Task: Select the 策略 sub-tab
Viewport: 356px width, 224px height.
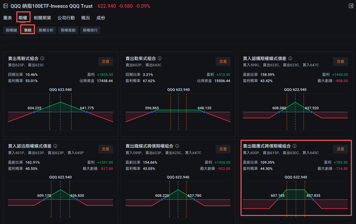Action: (x=28, y=30)
